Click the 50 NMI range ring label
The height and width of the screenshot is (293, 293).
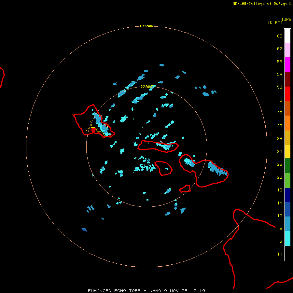146,86
